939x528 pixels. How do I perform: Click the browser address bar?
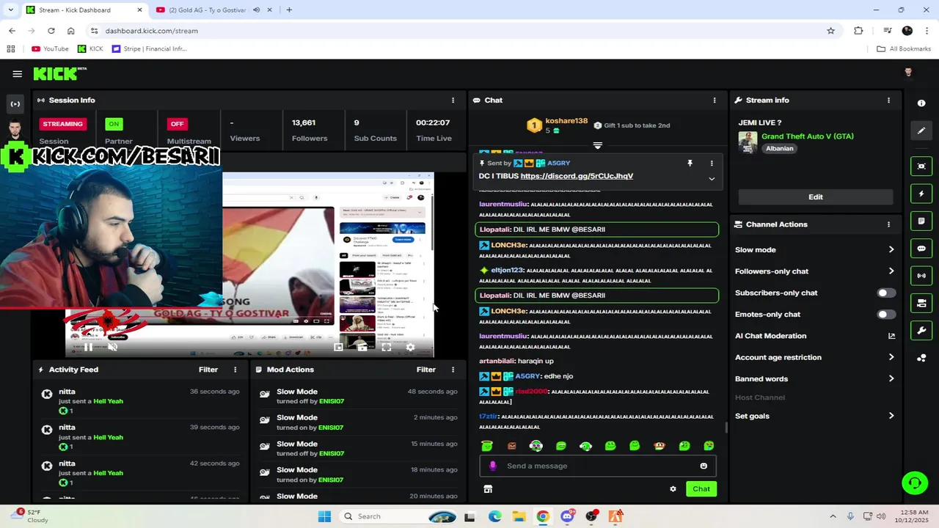462,31
